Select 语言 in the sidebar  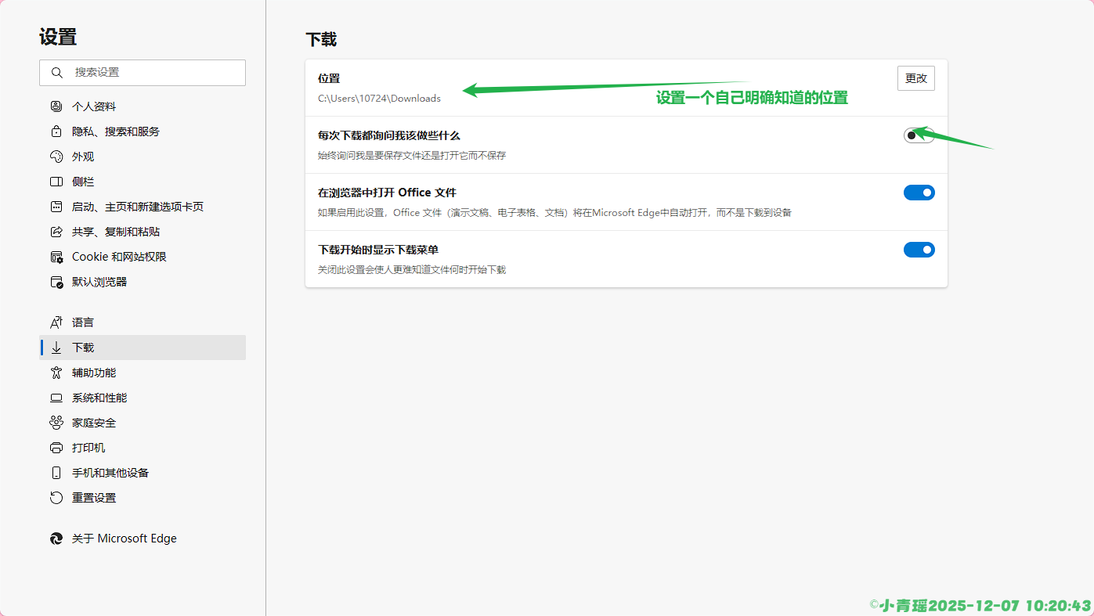tap(143, 322)
